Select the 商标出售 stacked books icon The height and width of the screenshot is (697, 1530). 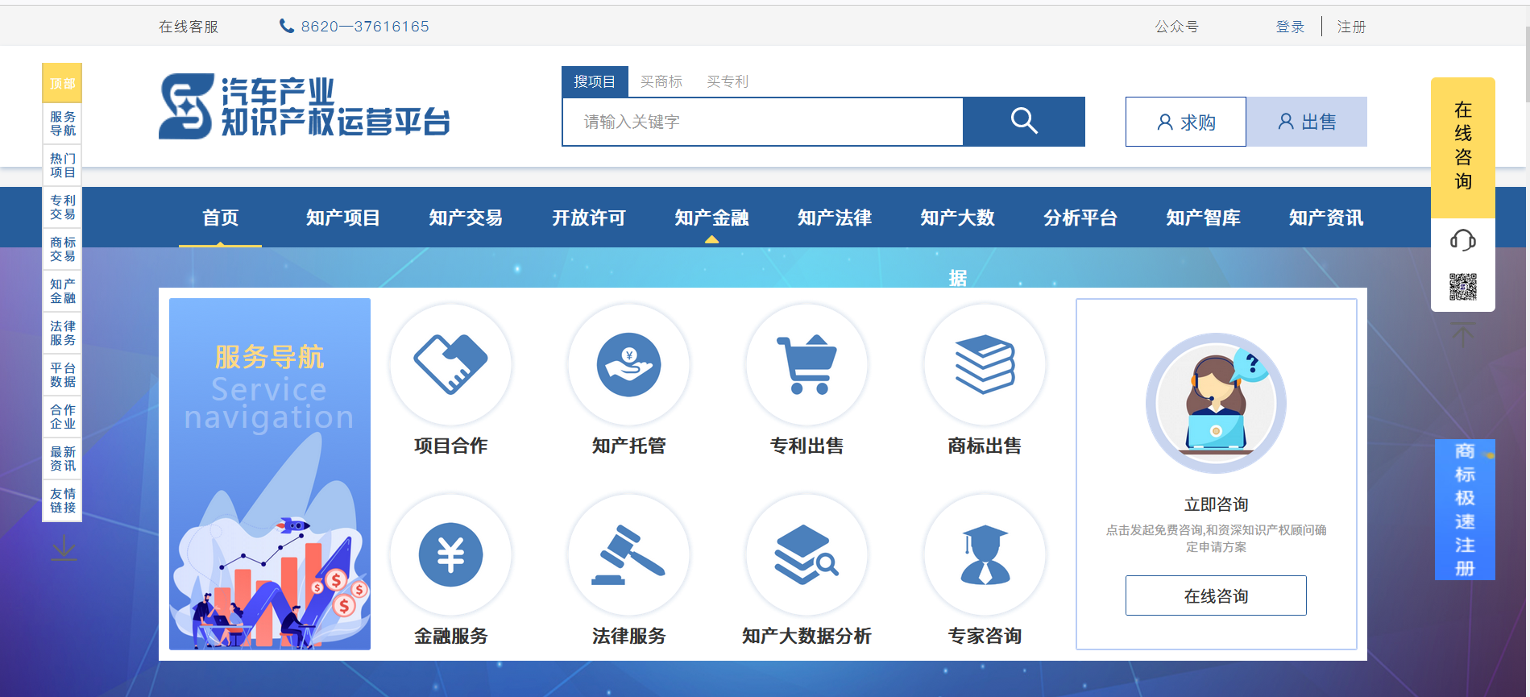coord(985,365)
